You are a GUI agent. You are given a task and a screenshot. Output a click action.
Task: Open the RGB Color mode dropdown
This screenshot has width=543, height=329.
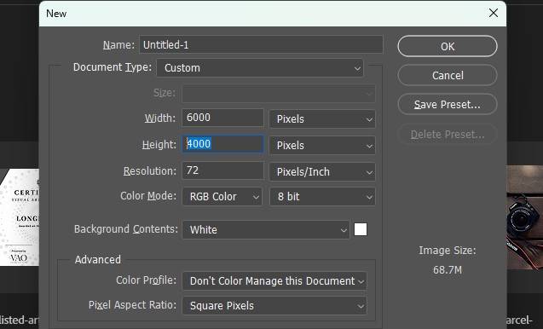tap(222, 197)
